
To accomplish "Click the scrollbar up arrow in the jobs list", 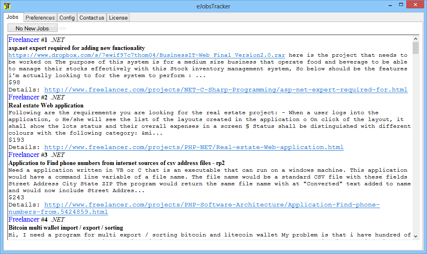I will [415, 39].
